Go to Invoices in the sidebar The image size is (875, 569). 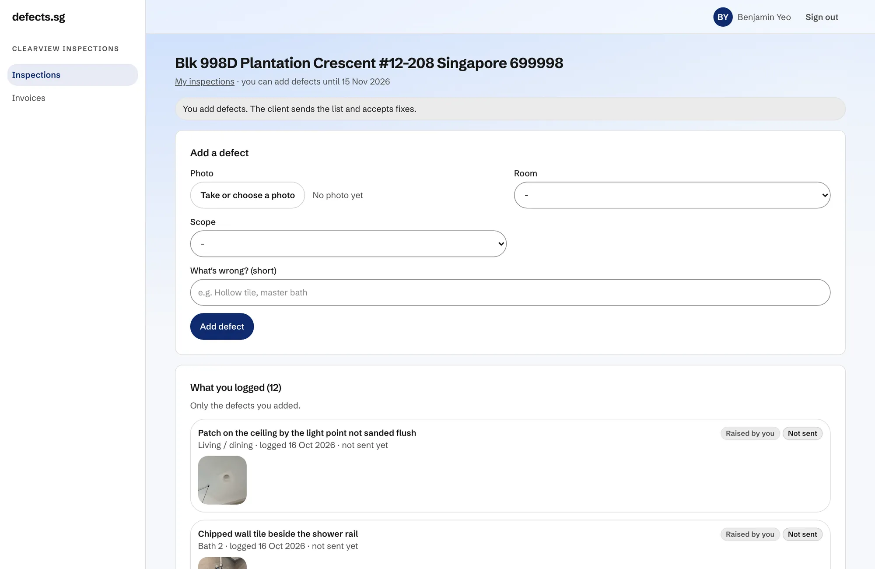(x=29, y=98)
